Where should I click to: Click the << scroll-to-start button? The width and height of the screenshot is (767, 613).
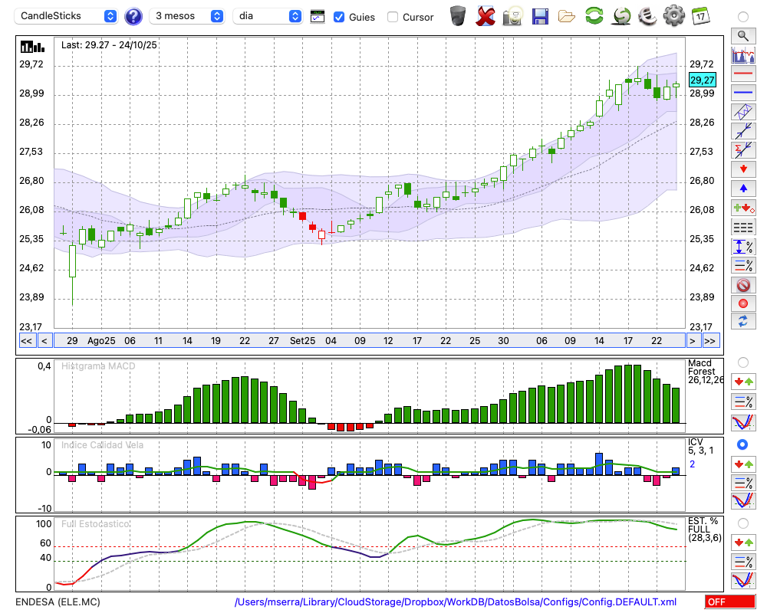coord(26,340)
